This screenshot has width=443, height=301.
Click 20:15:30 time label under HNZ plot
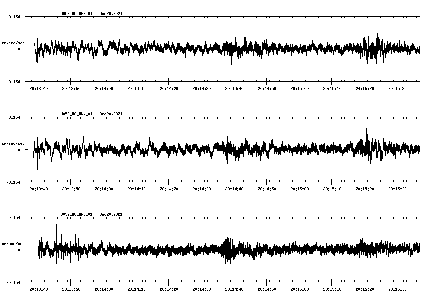[397, 289]
